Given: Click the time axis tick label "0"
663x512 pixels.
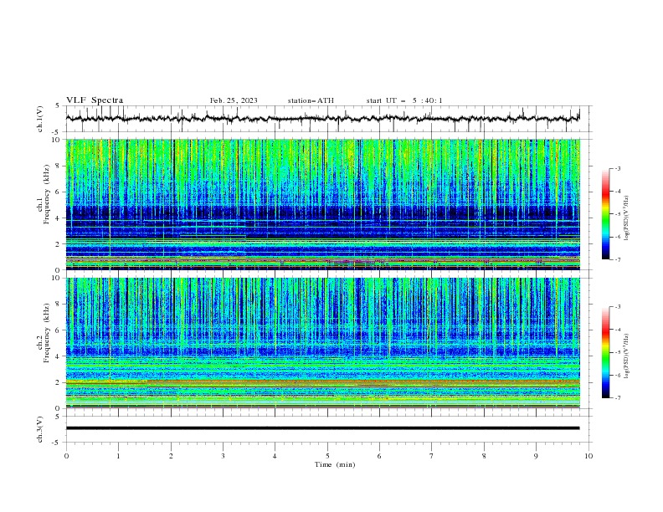Looking at the screenshot, I should pos(66,456).
